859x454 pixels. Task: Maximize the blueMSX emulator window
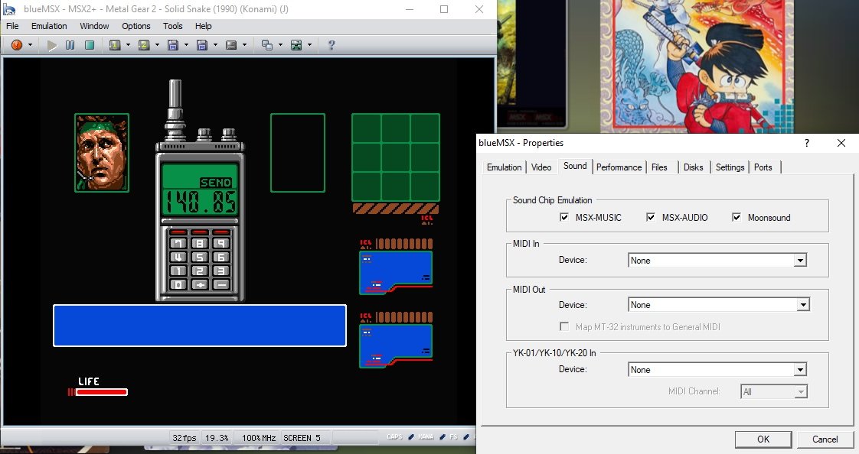444,9
